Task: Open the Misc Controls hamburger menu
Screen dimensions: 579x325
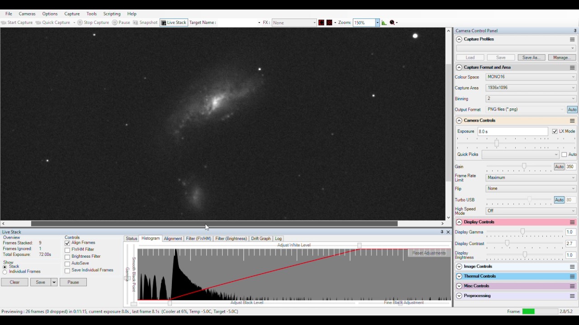Action: (x=572, y=286)
